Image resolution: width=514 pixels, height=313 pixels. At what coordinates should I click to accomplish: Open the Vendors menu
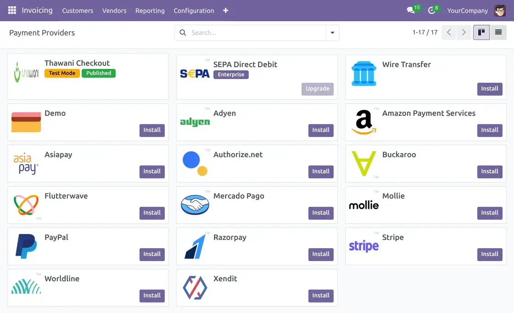coord(114,11)
